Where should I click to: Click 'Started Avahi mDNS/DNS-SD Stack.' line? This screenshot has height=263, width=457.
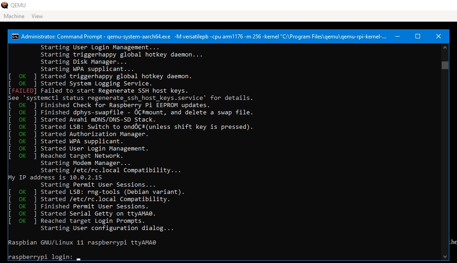coord(98,120)
